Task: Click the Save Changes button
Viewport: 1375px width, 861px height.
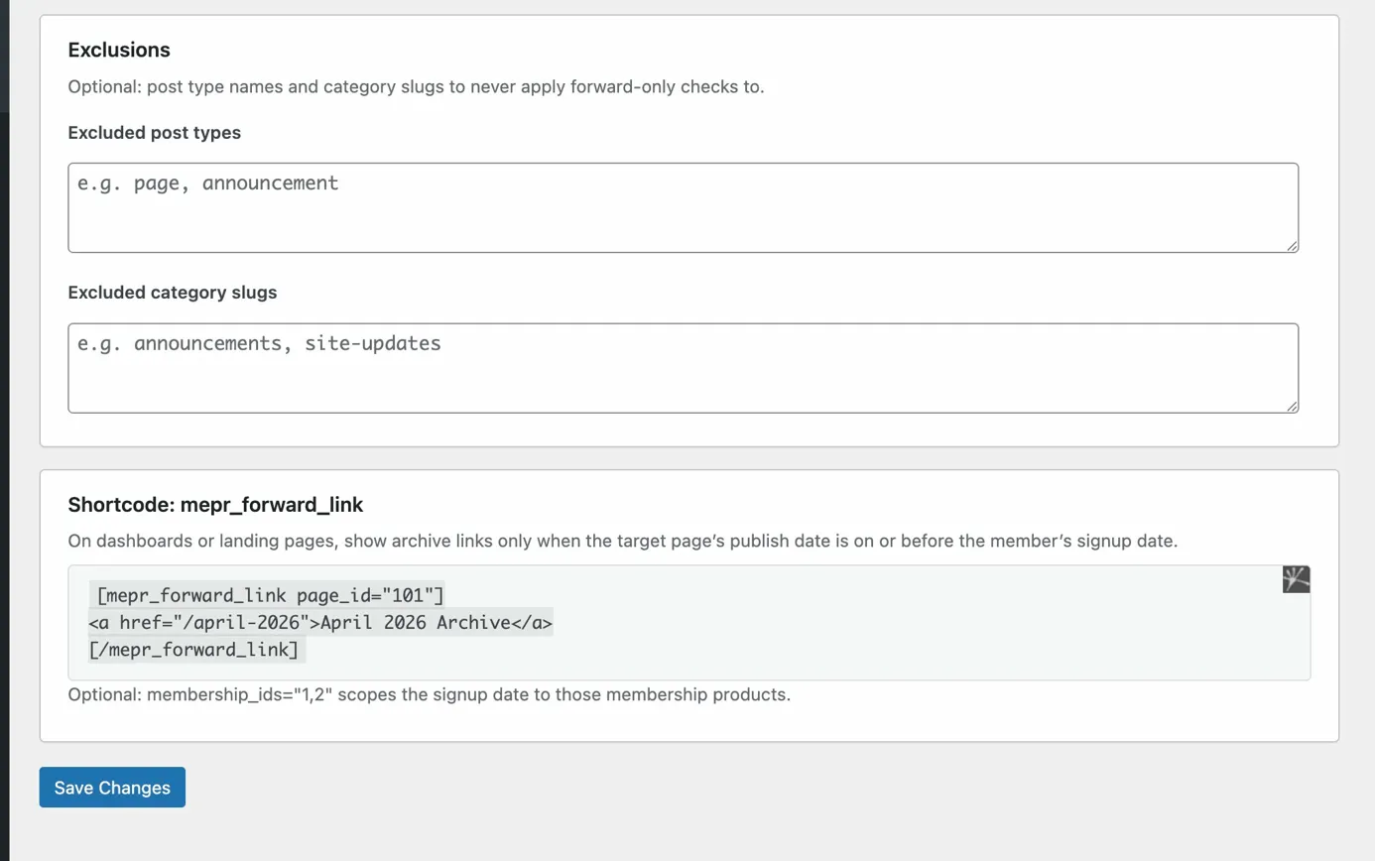Action: (111, 787)
